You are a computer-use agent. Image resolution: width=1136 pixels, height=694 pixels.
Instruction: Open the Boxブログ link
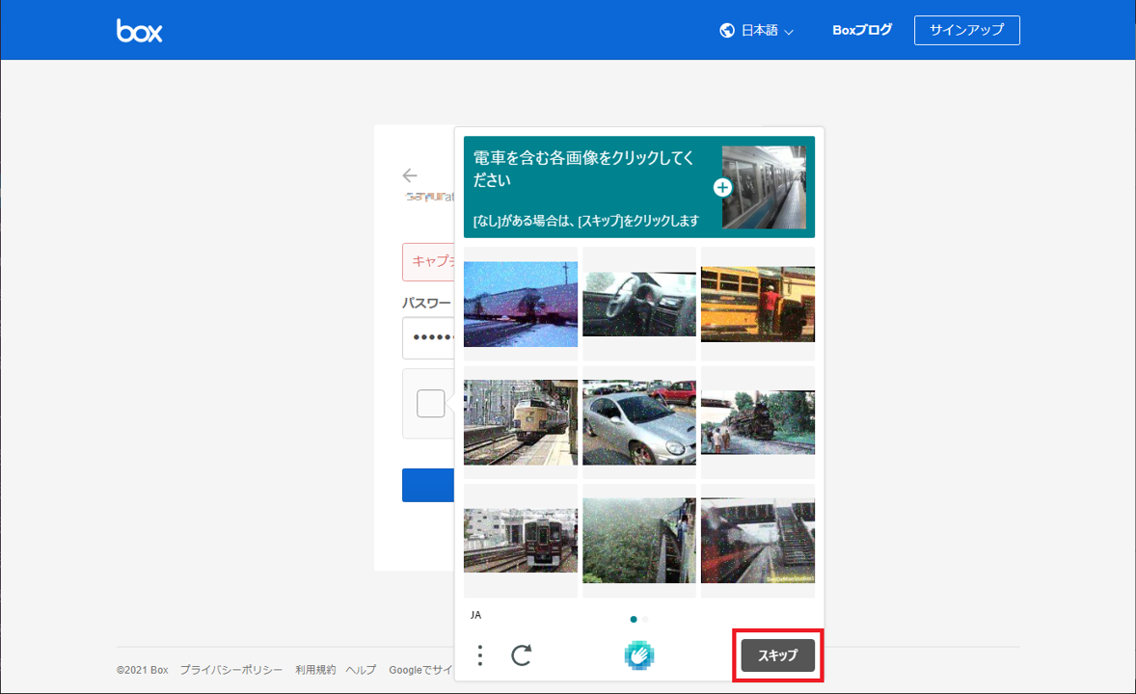tap(862, 30)
